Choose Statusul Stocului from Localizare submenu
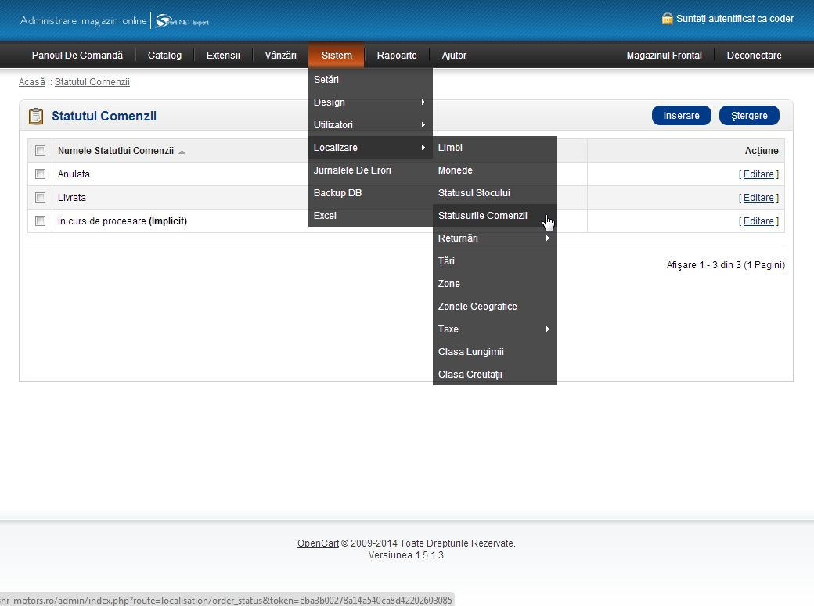Image resolution: width=814 pixels, height=606 pixels. click(x=474, y=193)
